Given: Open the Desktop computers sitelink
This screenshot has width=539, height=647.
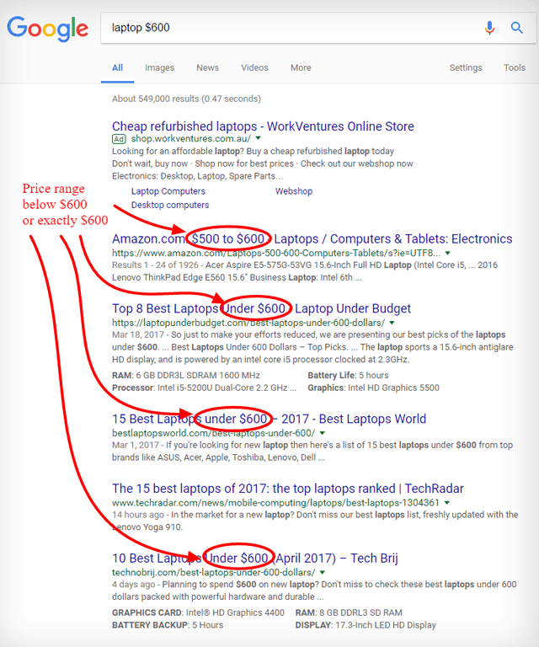Looking at the screenshot, I should coord(170,205).
